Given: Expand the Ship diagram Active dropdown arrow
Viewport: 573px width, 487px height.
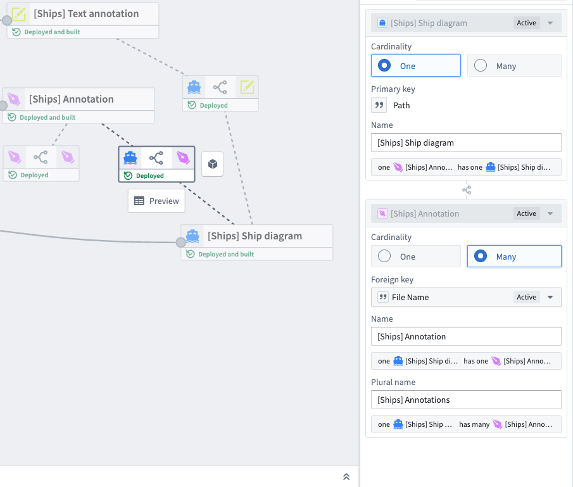Looking at the screenshot, I should [x=550, y=23].
